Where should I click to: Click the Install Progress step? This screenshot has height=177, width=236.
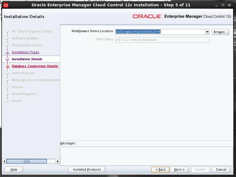[x=24, y=94]
